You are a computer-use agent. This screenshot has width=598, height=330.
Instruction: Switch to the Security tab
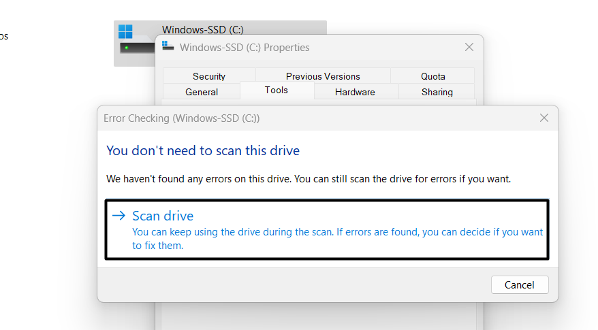208,76
